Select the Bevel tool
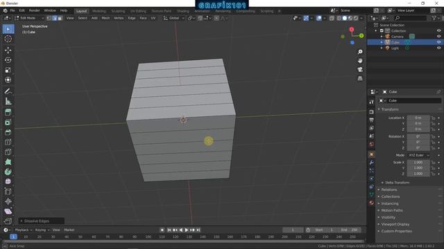Viewport: 444px width, 249px height. pos(8,132)
